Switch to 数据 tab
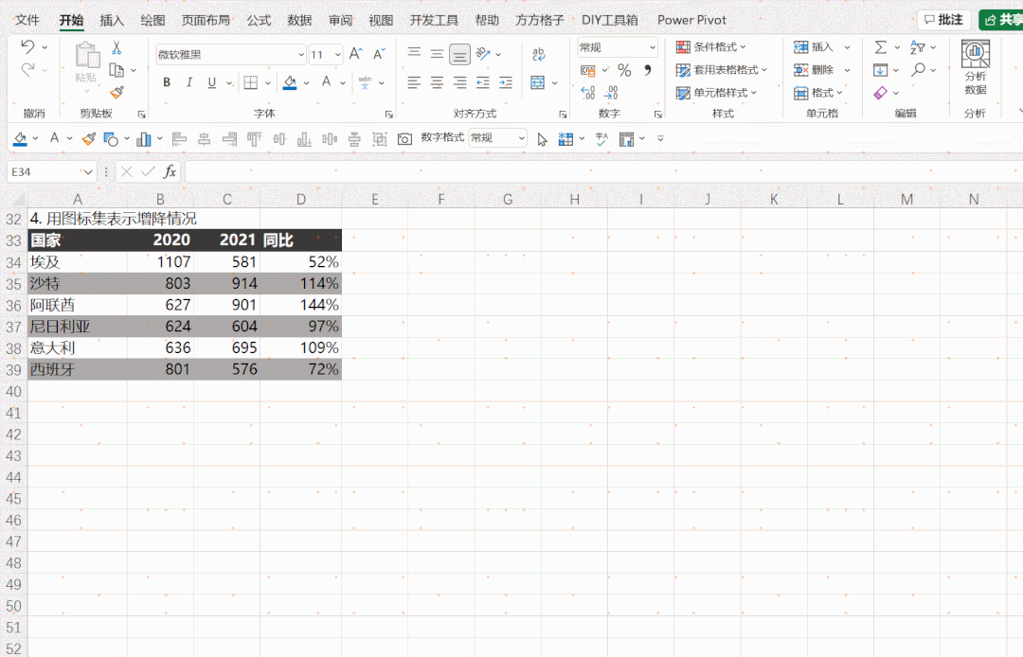Viewport: 1023px width, 657px height. pyautogui.click(x=299, y=20)
